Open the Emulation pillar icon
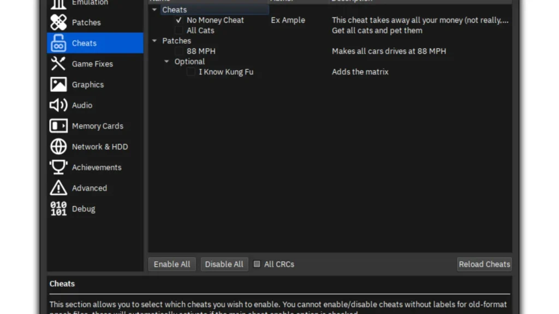The image size is (559, 314). (x=58, y=4)
